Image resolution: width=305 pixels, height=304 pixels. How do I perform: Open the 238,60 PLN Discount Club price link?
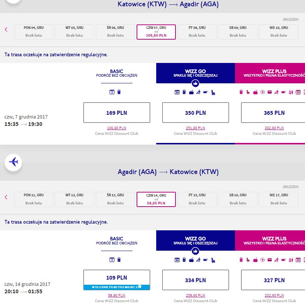click(x=195, y=295)
